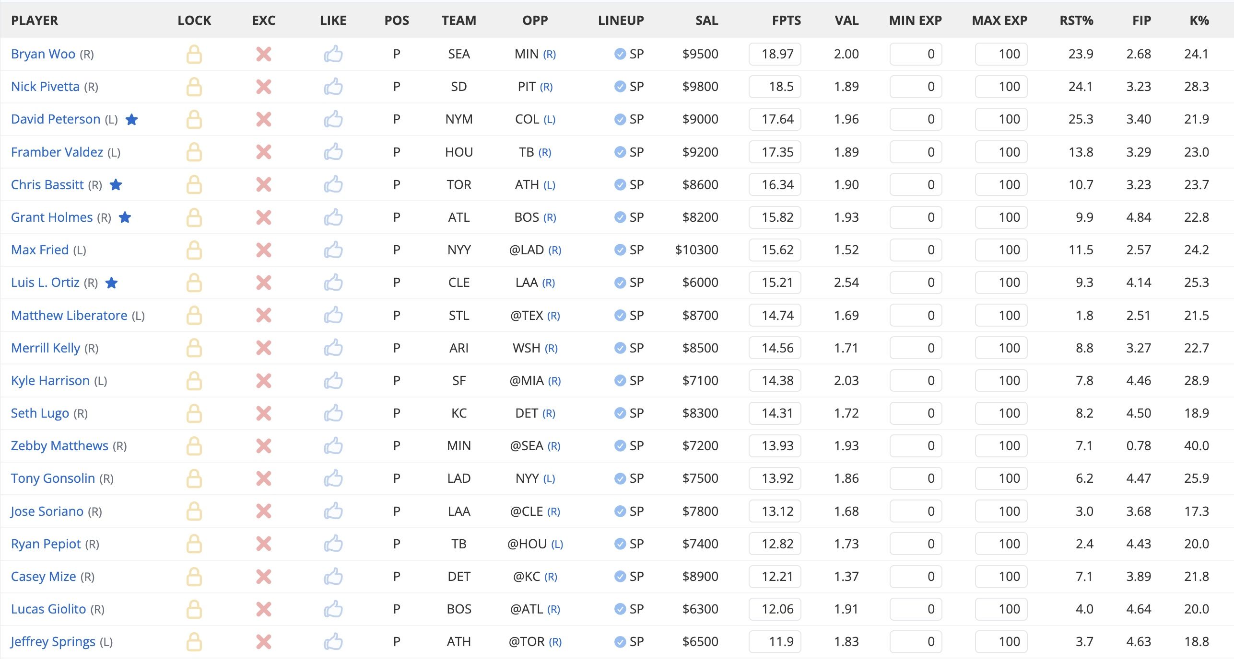Click Bryan Woo's confirmed lineup checkmark
This screenshot has height=659, width=1234.
tap(620, 54)
